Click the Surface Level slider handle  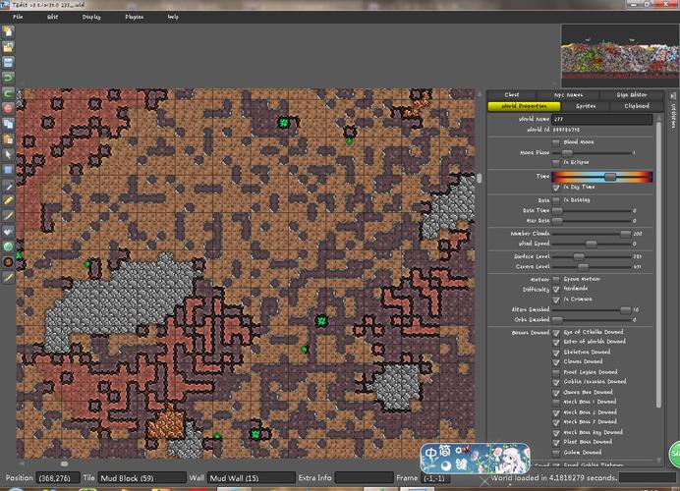(x=579, y=256)
